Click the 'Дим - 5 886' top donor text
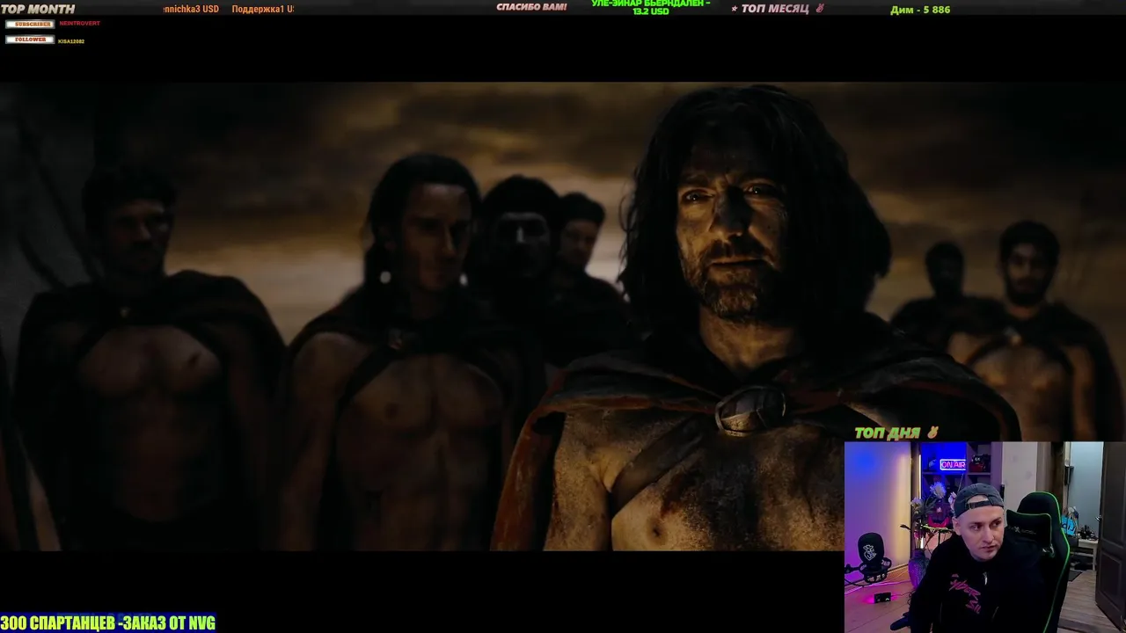Screen dimensions: 1126x633 (x=920, y=10)
